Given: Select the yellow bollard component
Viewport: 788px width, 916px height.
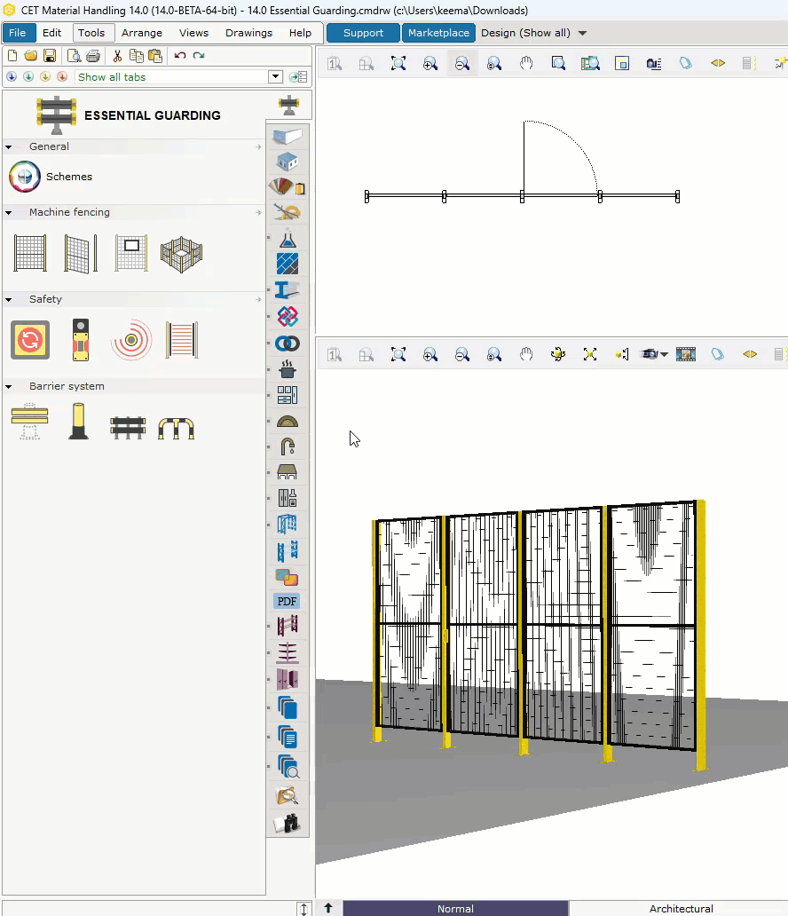Looking at the screenshot, I should click(79, 422).
